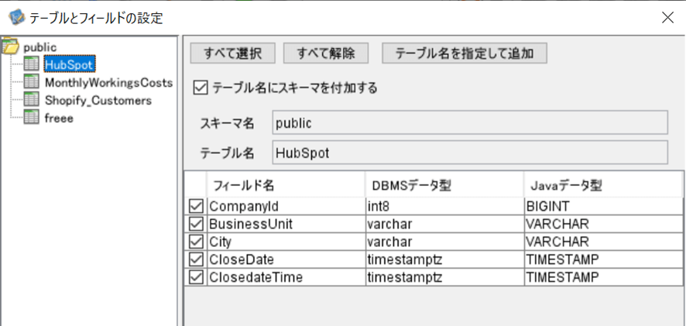Click the HubSpot table icon

tap(32, 64)
